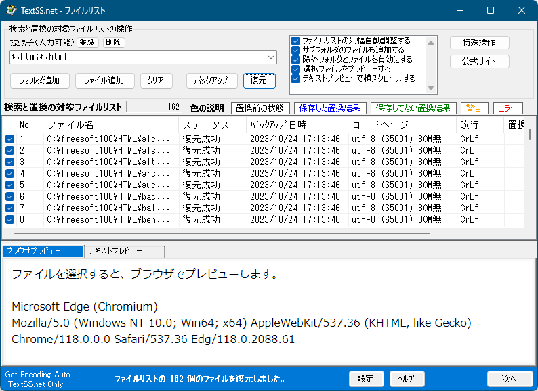Uncheck the checkbox for file row 2
This screenshot has height=391, width=538.
(9, 150)
